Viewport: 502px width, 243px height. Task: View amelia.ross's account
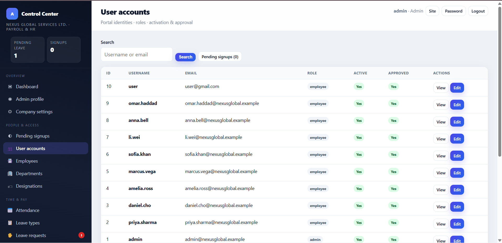[441, 190]
